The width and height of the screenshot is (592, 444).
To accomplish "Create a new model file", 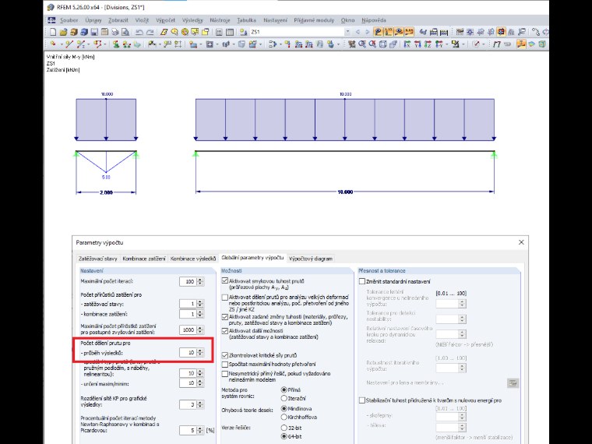I will pyautogui.click(x=53, y=32).
